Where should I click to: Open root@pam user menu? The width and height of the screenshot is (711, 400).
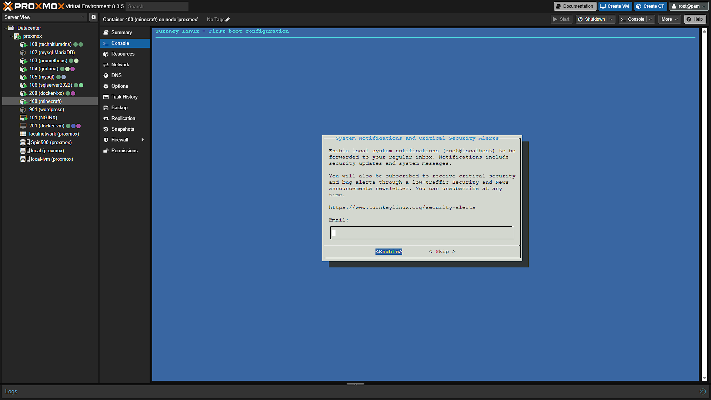click(689, 6)
